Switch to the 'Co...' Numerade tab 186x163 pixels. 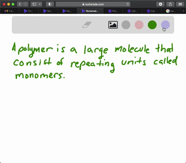[x=29, y=11]
